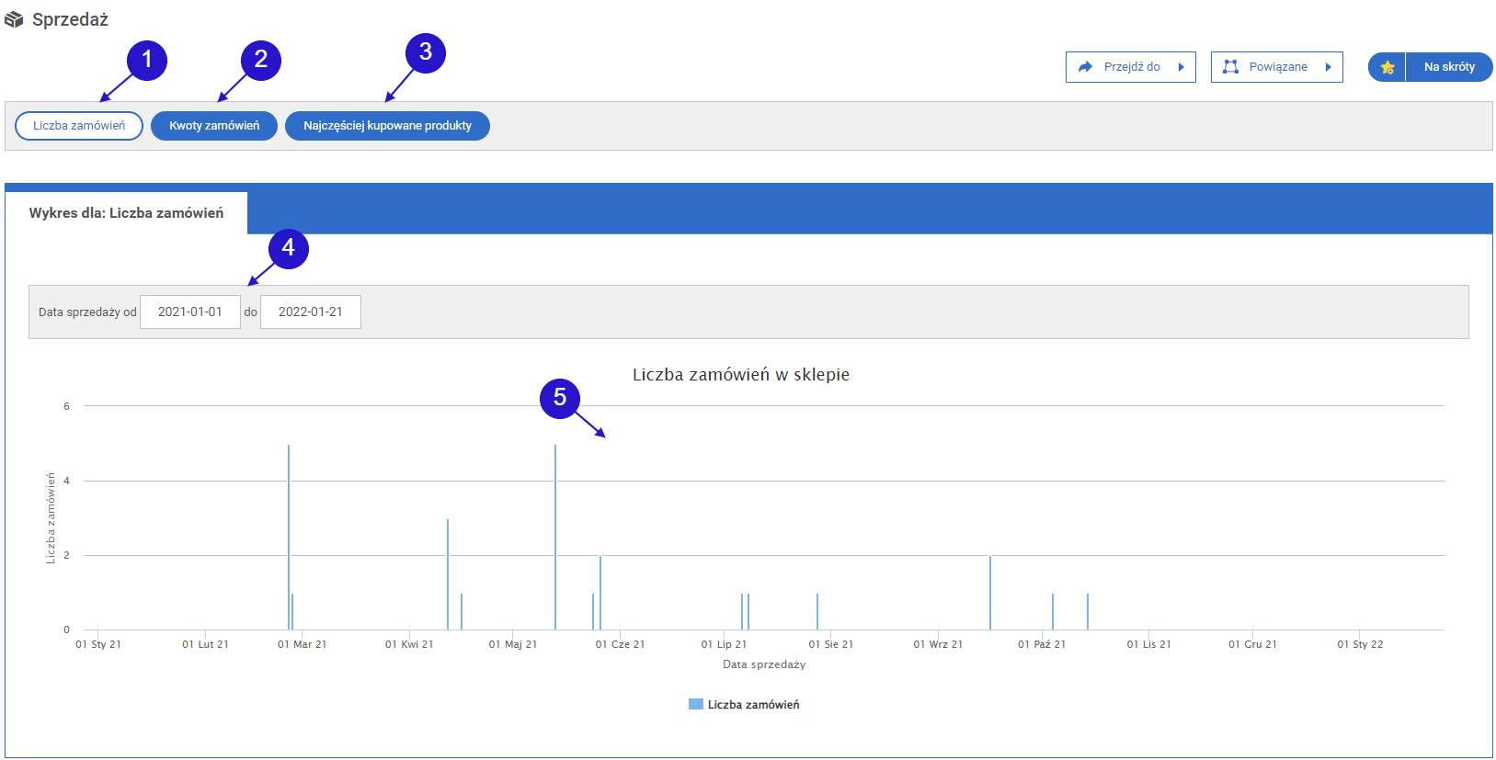Click the connected-nodes icon beside Powiązane
Screen dimensions: 1496x760
point(1230,67)
